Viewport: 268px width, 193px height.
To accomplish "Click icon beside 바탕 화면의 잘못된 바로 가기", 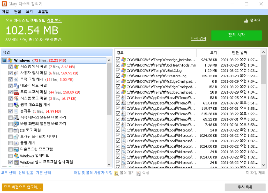I will click(x=16, y=124).
